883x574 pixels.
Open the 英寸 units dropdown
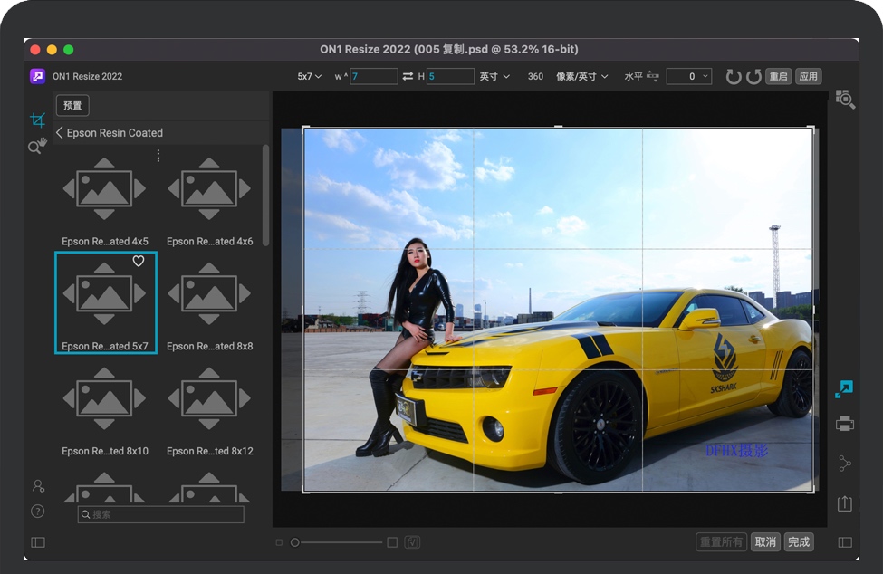coord(494,77)
